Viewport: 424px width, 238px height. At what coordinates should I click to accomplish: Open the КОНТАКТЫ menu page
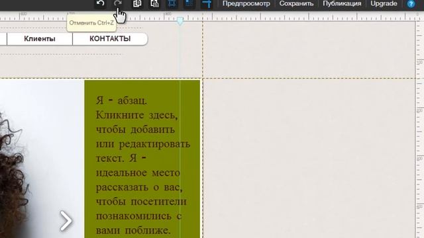coord(110,39)
